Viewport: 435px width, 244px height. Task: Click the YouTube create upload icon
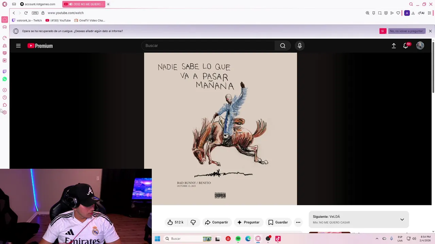394,46
